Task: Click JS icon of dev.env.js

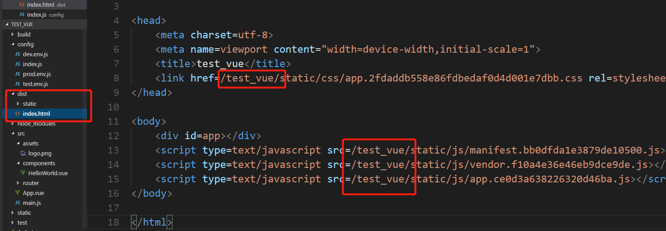Action: tap(18, 54)
